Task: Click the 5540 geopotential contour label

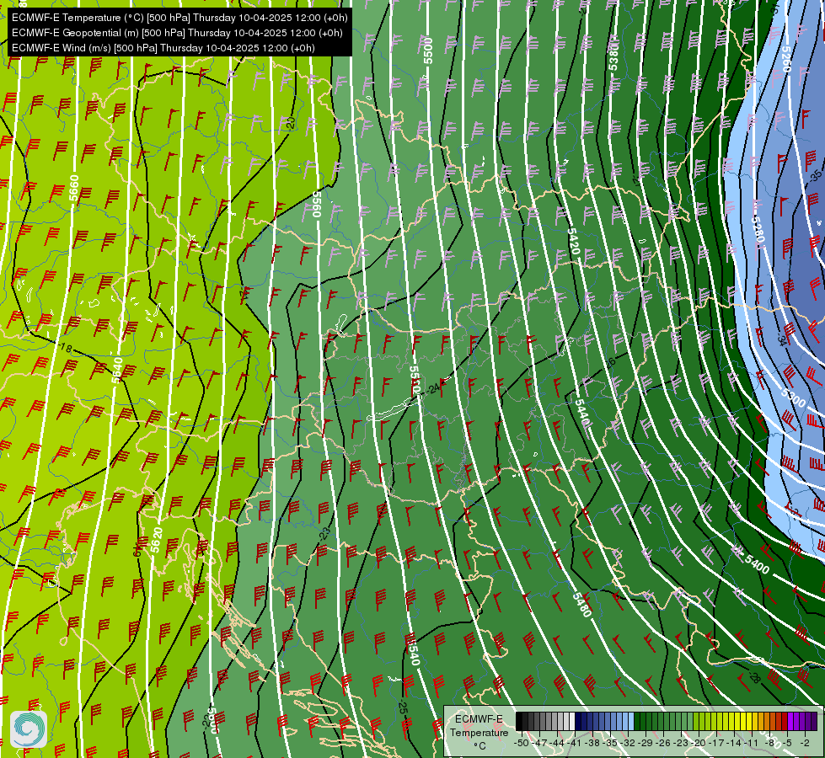Action: pos(415,652)
